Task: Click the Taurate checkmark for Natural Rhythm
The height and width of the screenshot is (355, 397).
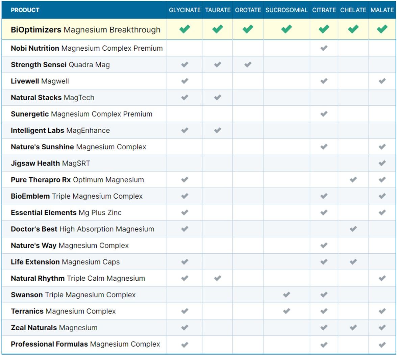Action: (218, 278)
